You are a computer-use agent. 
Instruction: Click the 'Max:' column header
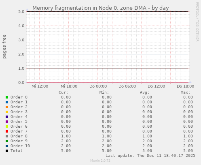pyautogui.click(x=185, y=92)
